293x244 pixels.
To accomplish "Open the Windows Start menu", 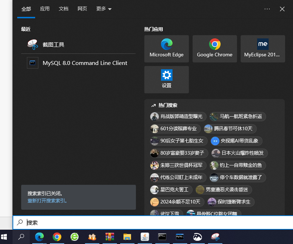I will [x=4, y=237].
